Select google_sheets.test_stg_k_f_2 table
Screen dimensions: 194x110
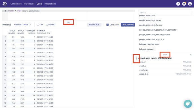(151, 39)
